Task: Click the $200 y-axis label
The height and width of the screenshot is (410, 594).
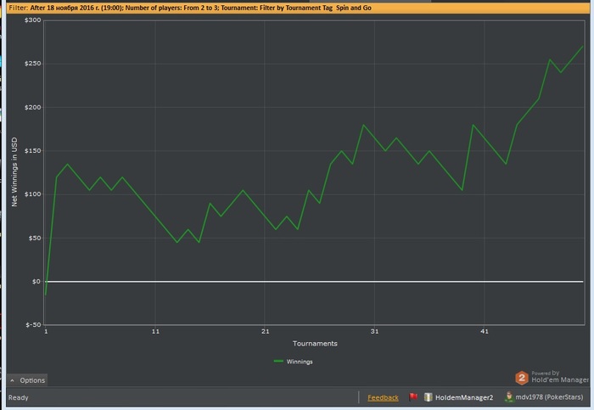Action: pyautogui.click(x=32, y=108)
